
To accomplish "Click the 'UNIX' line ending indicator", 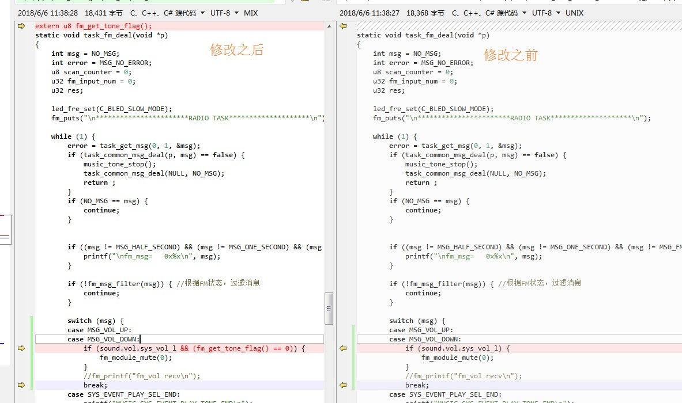I will click(575, 13).
